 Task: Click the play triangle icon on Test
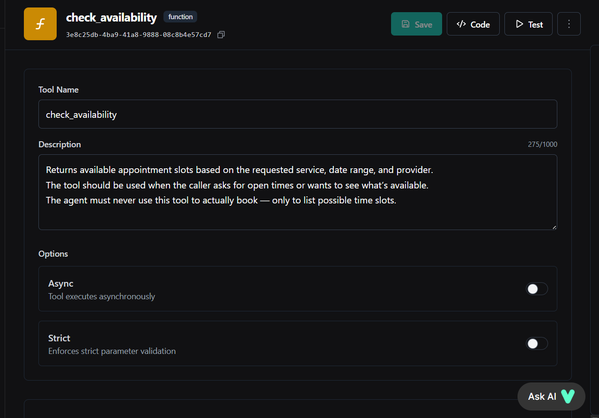pos(519,24)
